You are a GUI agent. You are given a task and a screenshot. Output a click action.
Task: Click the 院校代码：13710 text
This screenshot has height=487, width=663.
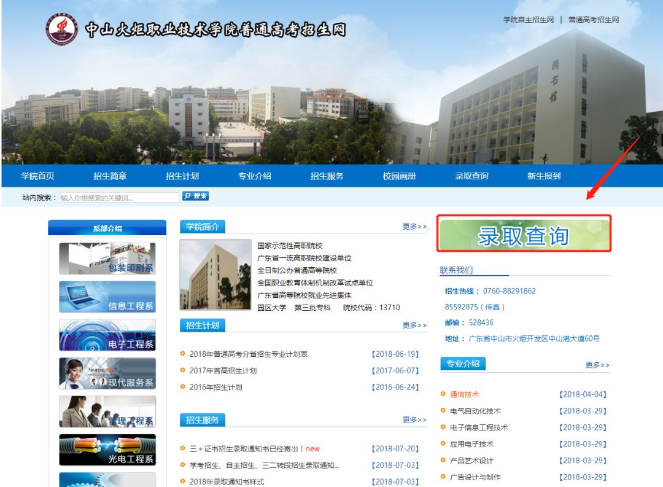[371, 308]
